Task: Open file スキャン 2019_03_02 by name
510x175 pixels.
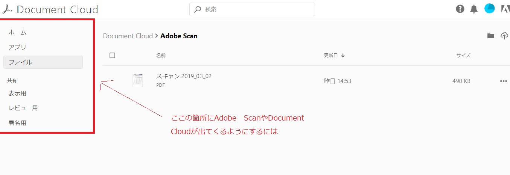Action: (x=184, y=76)
